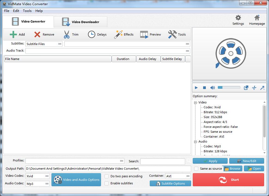
Task: Click the Remove icon
Action: tap(44, 34)
